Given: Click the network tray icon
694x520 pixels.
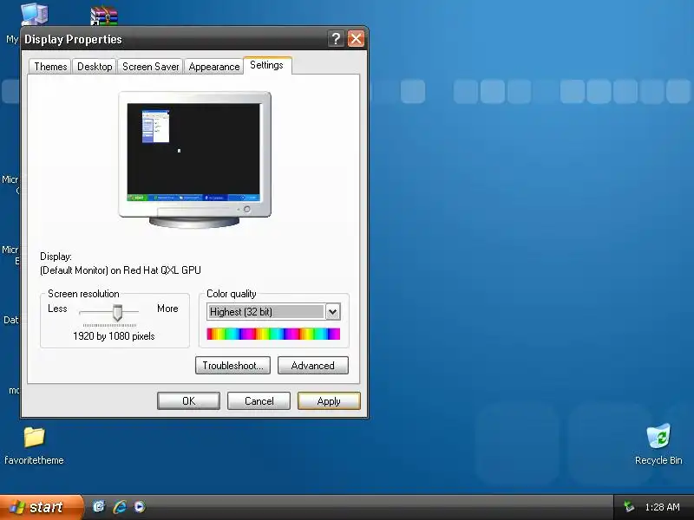Looking at the screenshot, I should [628, 507].
